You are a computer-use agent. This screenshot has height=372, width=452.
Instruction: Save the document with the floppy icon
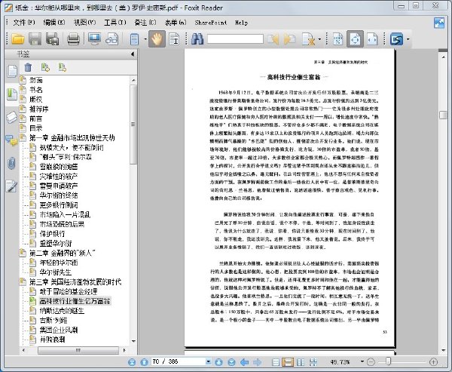coord(35,38)
